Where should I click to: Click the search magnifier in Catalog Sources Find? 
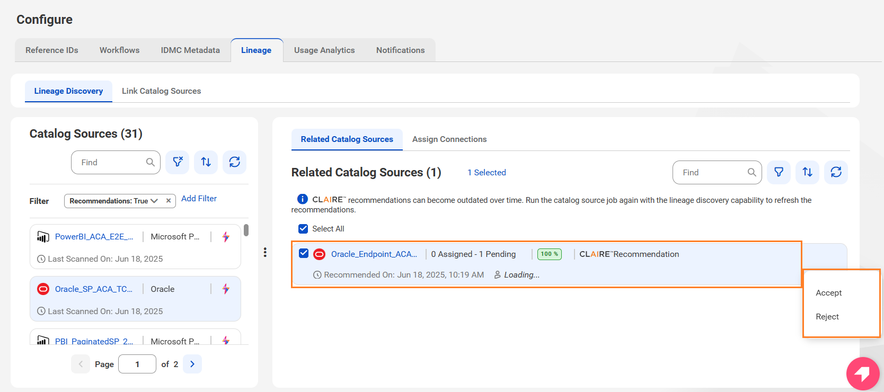pyautogui.click(x=151, y=163)
